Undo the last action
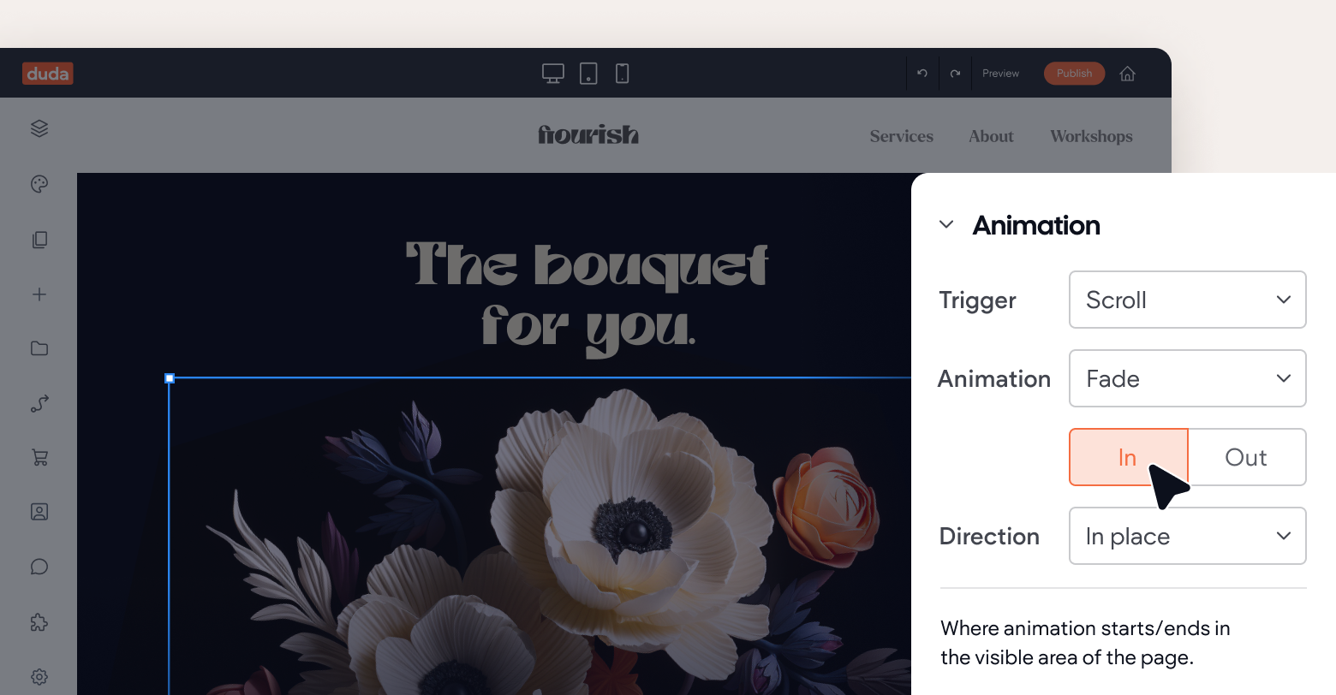Screen dimensions: 1336x695 coord(922,74)
